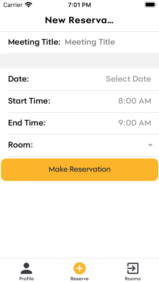This screenshot has width=159, height=283.
Task: Change the 9:00 AM end time
Action: pos(135,123)
